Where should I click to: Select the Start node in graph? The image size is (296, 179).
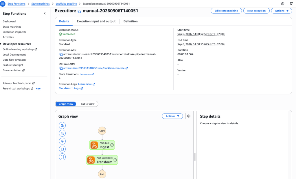coord(102,131)
